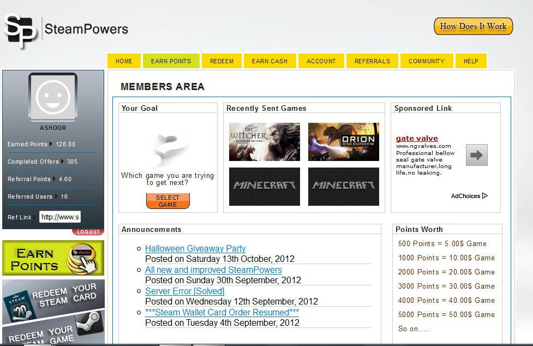The height and width of the screenshot is (346, 533).
Task: Click 1000 Points = 10.00$ Game row
Action: pyautogui.click(x=446, y=258)
